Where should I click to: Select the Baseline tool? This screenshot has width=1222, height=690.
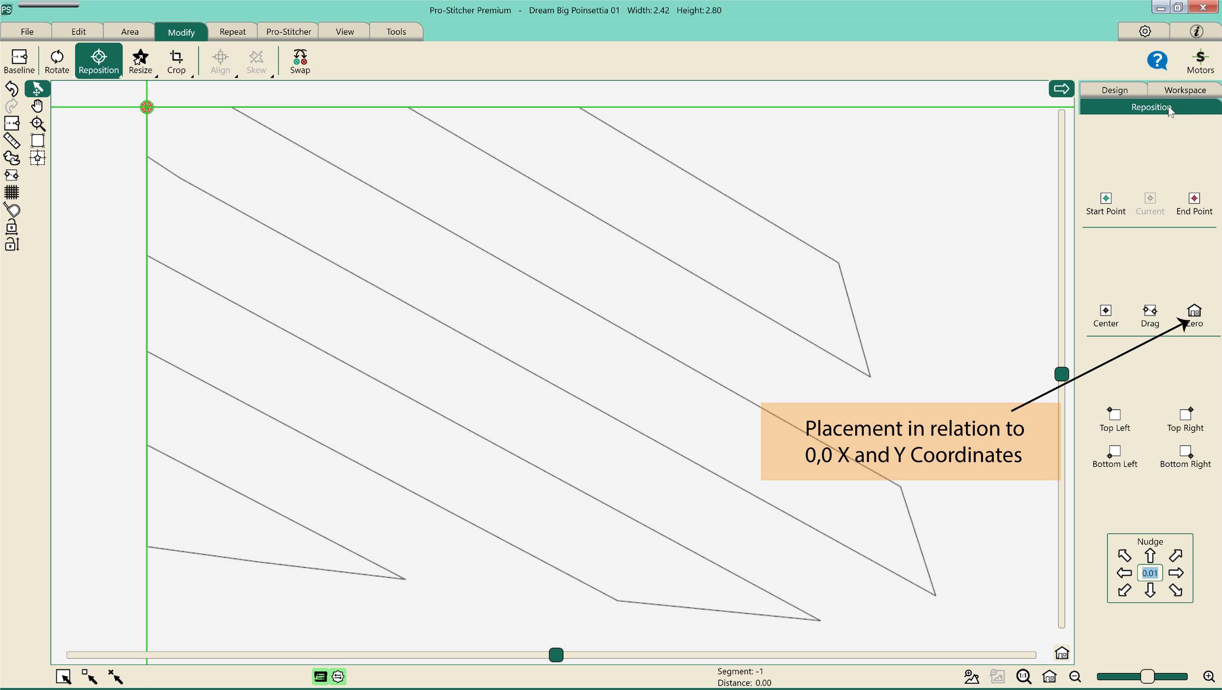[x=19, y=62]
